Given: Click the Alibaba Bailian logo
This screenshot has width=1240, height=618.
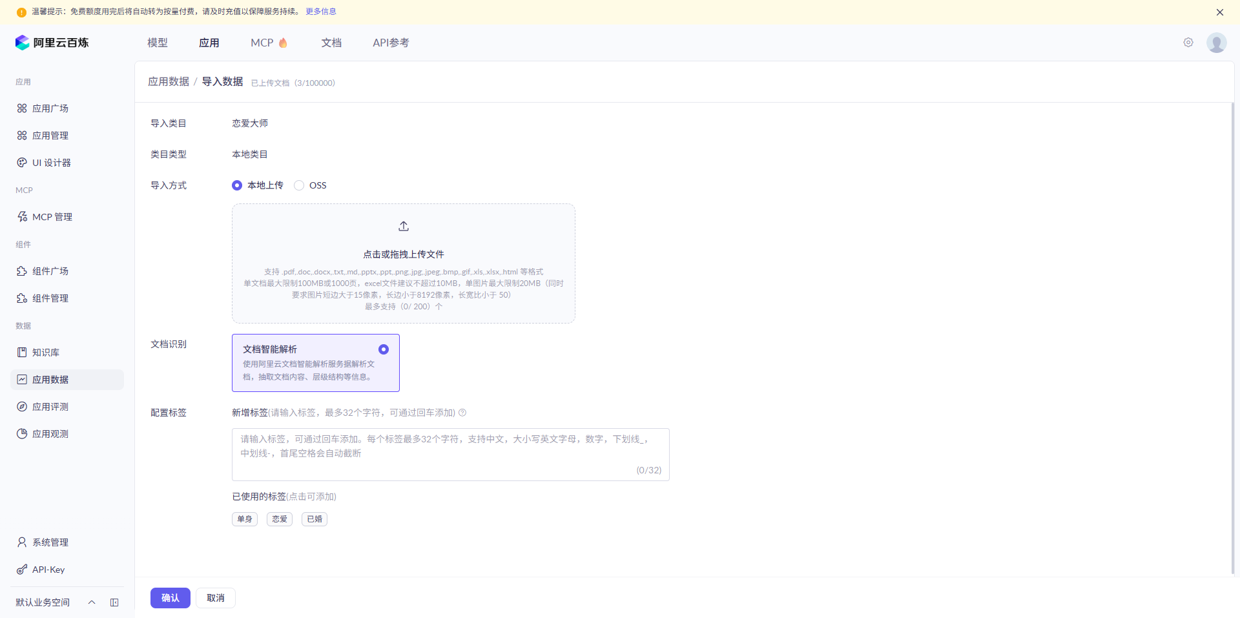Looking at the screenshot, I should pyautogui.click(x=52, y=43).
